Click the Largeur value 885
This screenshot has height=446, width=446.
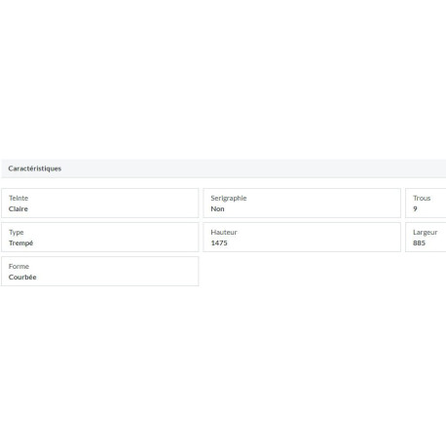tap(419, 243)
